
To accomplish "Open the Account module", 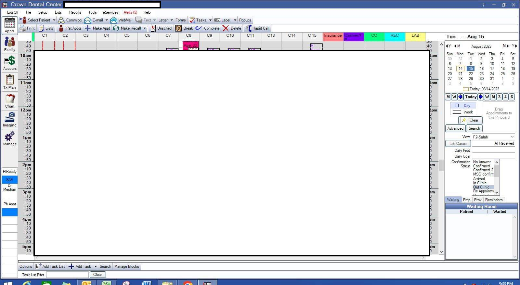I will pyautogui.click(x=9, y=63).
